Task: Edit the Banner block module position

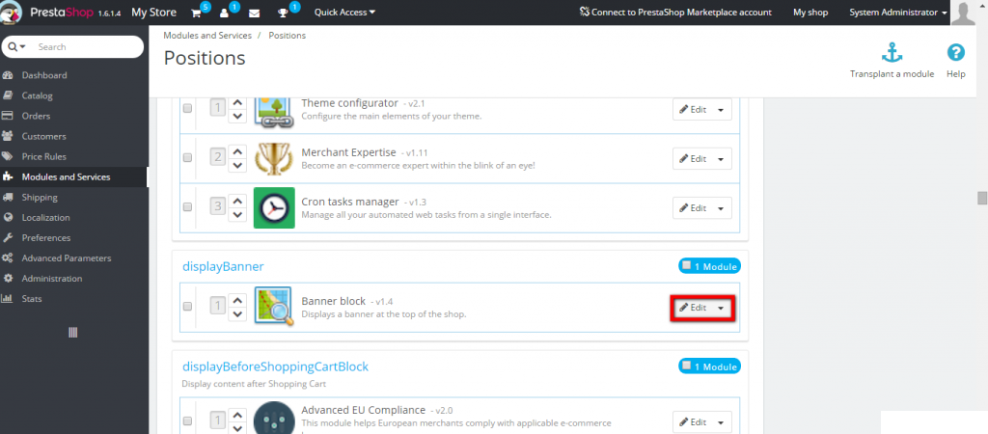Action: pos(693,308)
